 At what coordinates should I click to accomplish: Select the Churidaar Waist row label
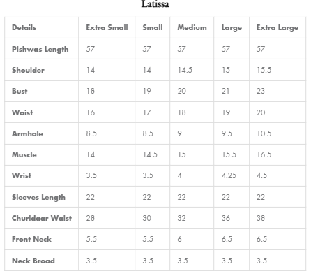[42, 218]
